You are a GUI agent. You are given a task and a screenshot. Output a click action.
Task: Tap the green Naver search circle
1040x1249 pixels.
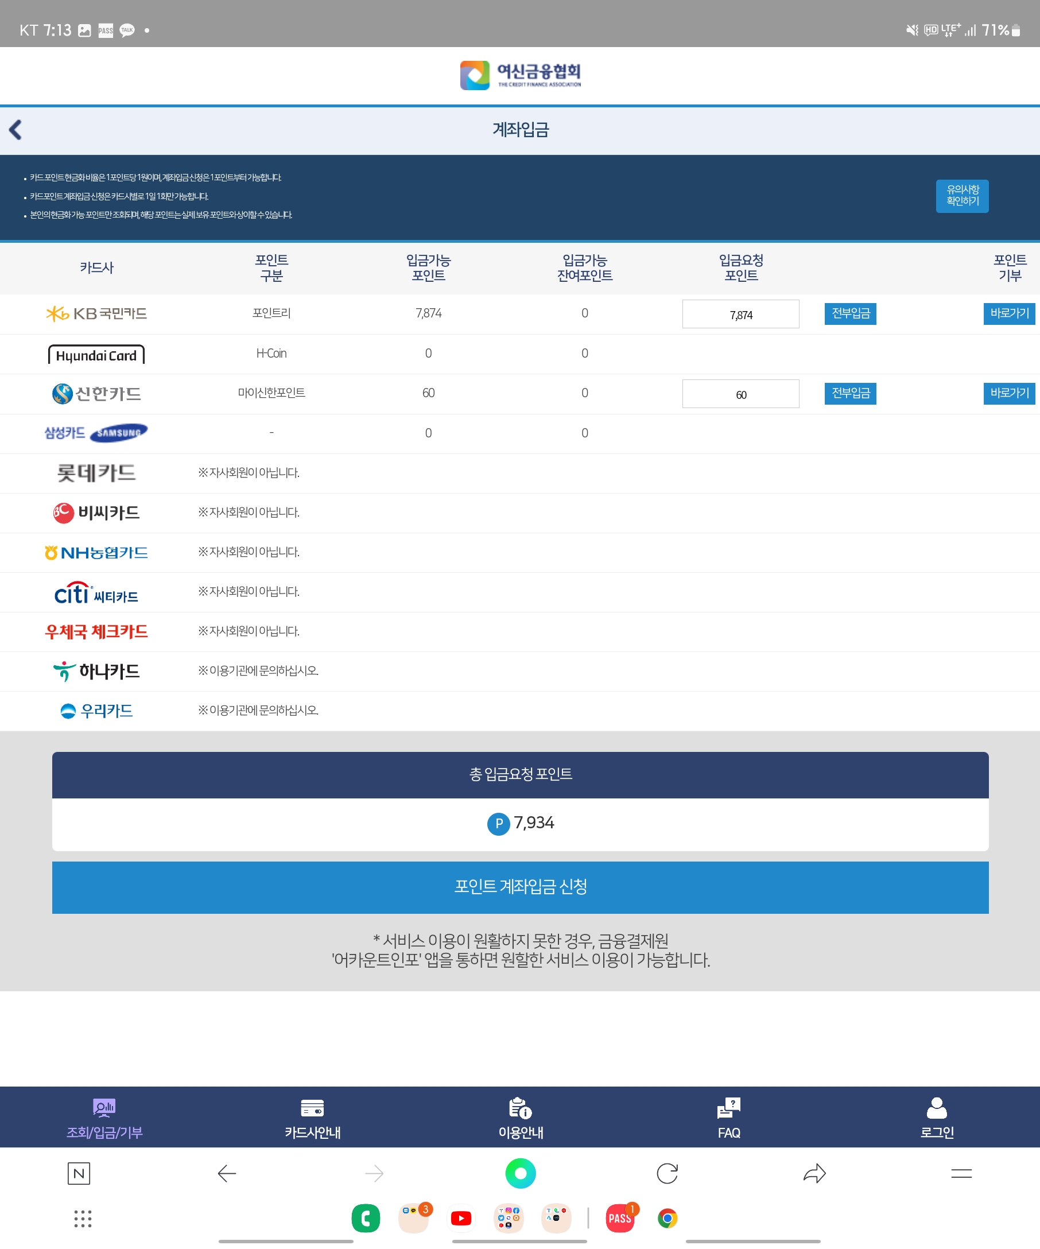click(x=521, y=1173)
